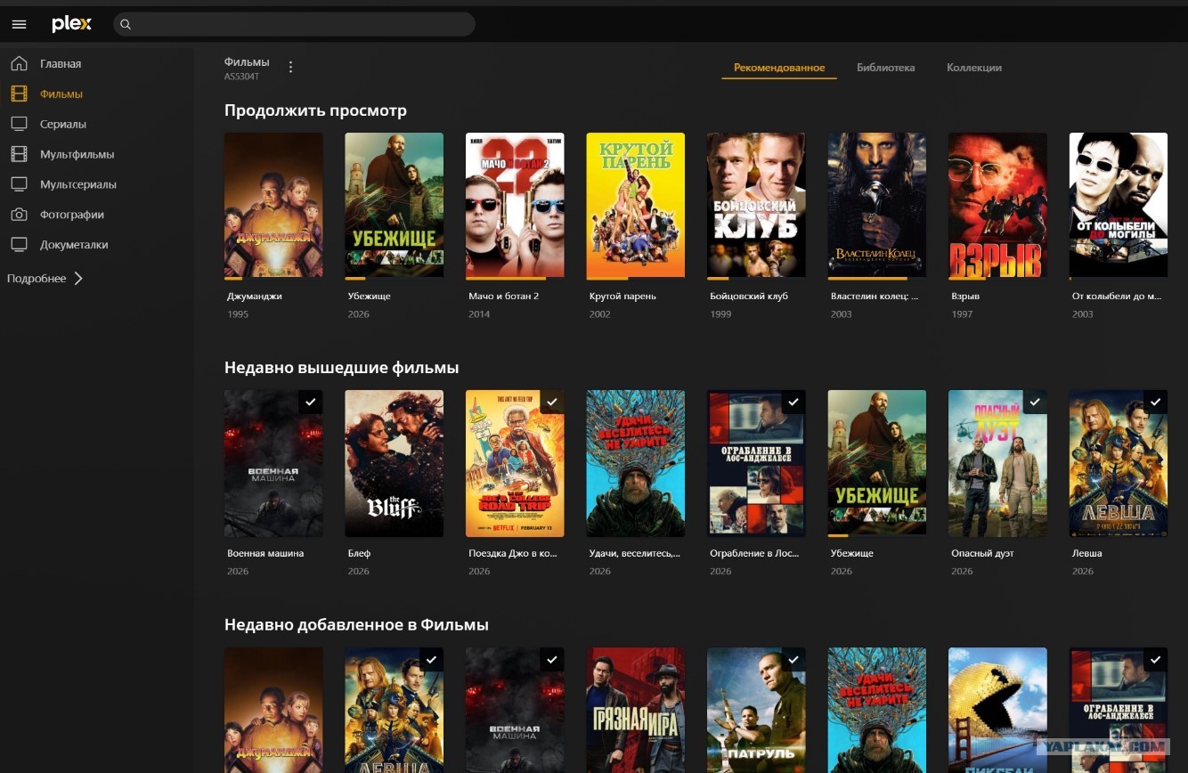Select the Фильмы film-strip icon in sidebar

tap(19, 94)
